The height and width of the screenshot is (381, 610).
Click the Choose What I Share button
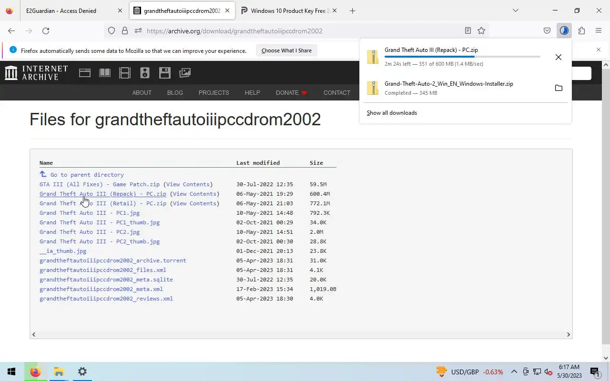click(x=286, y=50)
